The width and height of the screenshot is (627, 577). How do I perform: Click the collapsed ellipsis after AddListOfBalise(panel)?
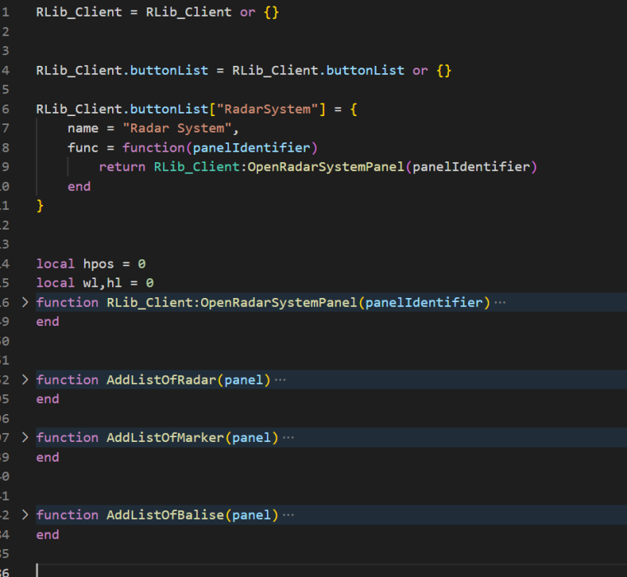tap(288, 514)
